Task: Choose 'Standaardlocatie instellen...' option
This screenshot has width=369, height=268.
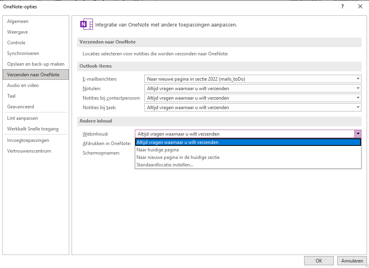Action: click(248, 165)
